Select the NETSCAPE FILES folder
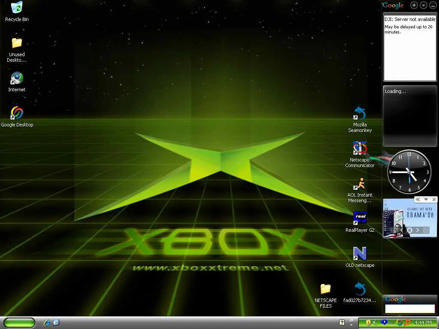Viewport: 439px width, 329px height. click(x=325, y=289)
